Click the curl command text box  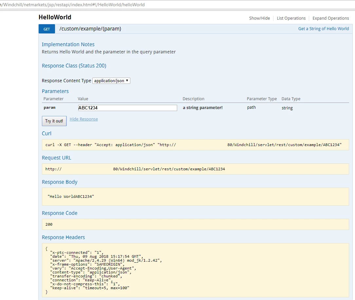pyautogui.click(x=196, y=145)
